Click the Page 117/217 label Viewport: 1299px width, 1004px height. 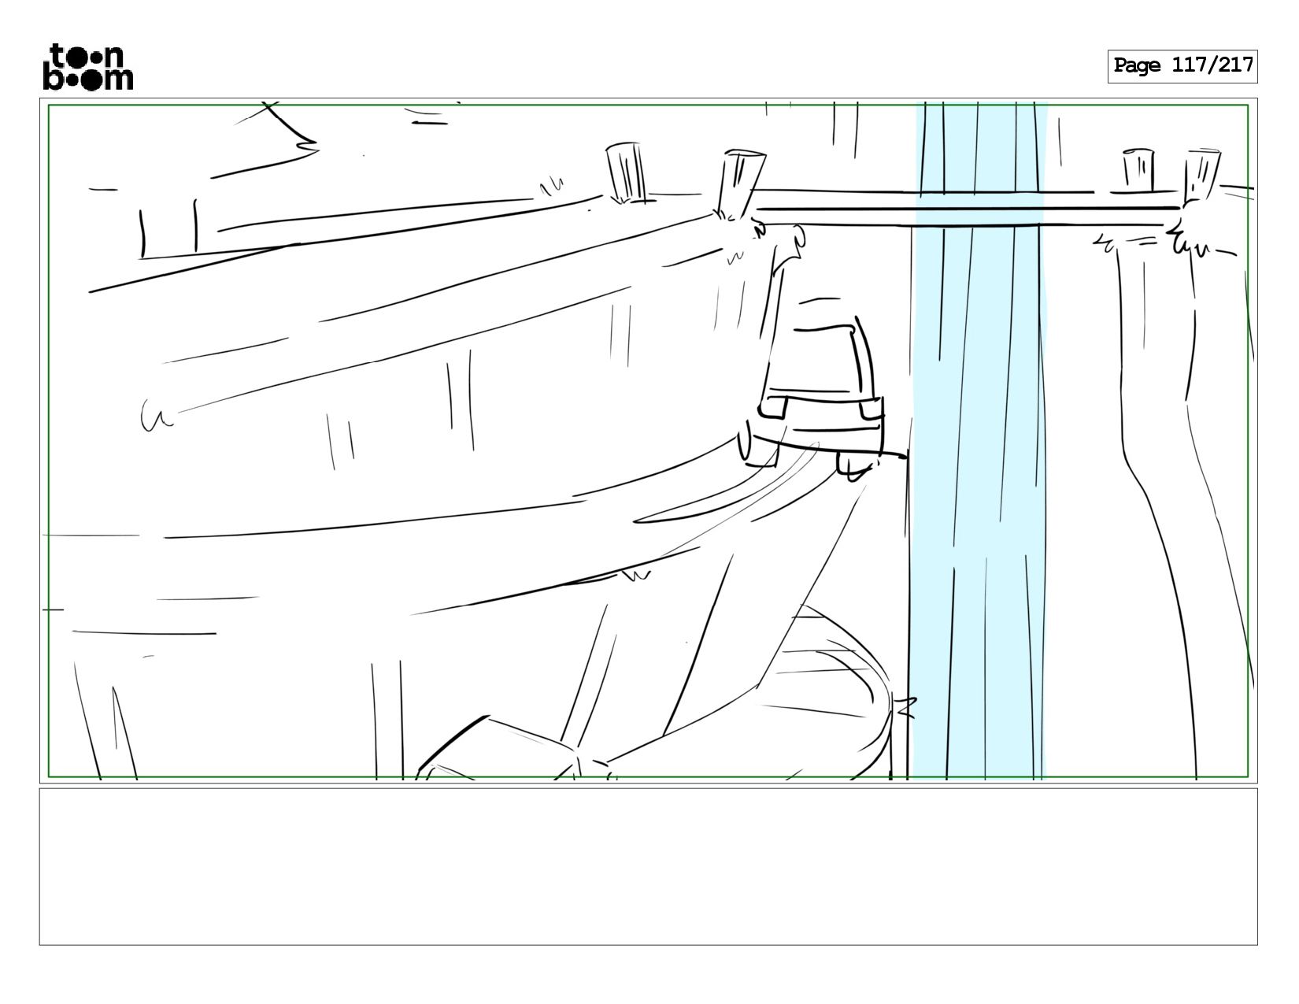tap(1182, 66)
